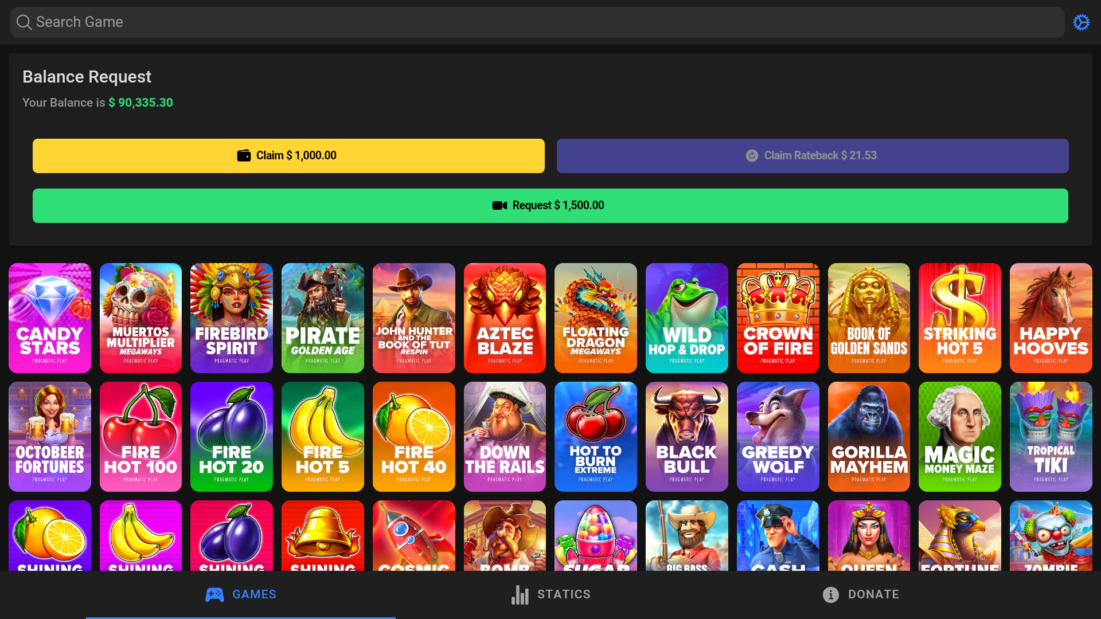This screenshot has height=619, width=1101.
Task: Launch the Wild Hop & Drop game
Action: click(686, 318)
